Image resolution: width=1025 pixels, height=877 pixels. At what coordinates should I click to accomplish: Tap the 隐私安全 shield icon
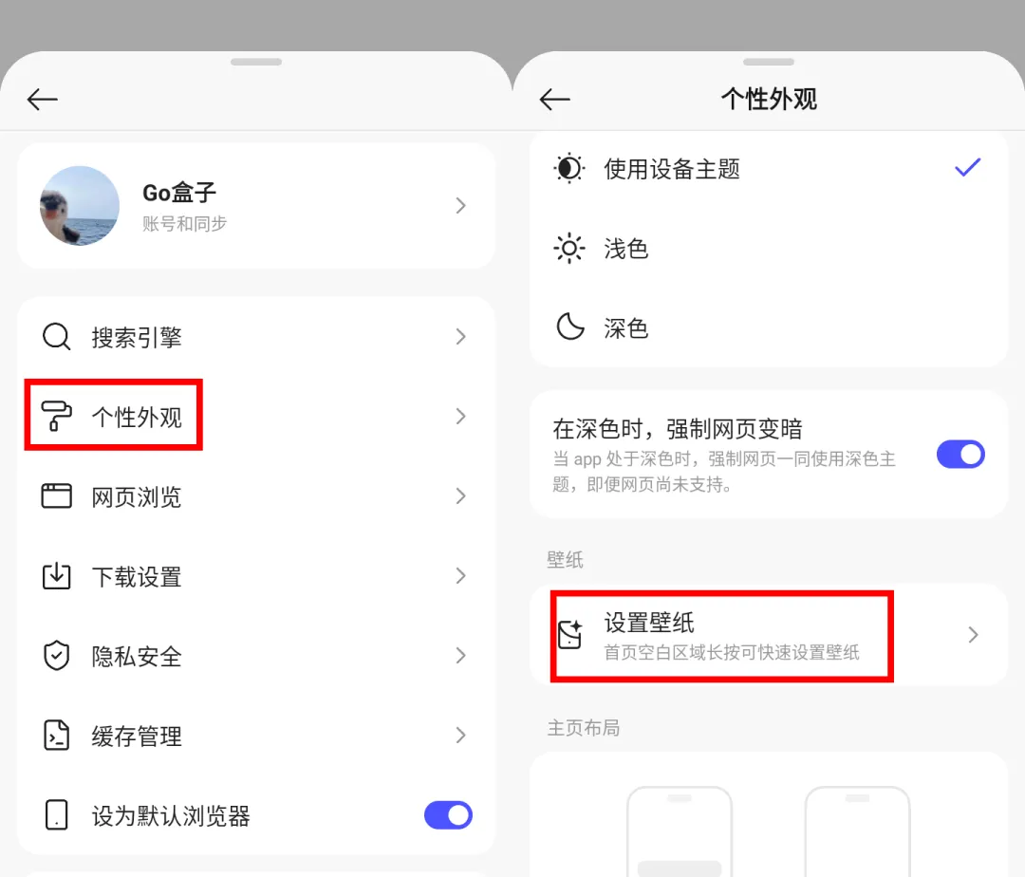pyautogui.click(x=56, y=656)
